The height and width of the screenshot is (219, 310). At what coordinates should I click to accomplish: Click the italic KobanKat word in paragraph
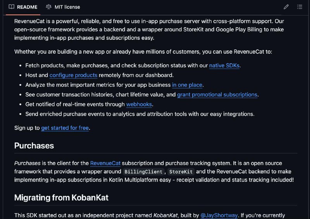click(x=165, y=215)
